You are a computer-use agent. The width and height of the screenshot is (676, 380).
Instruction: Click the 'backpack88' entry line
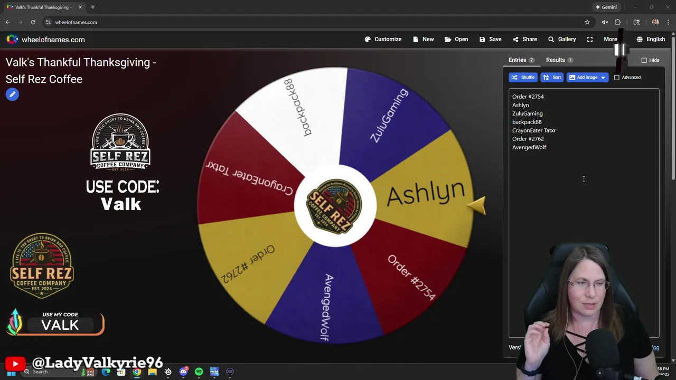527,122
